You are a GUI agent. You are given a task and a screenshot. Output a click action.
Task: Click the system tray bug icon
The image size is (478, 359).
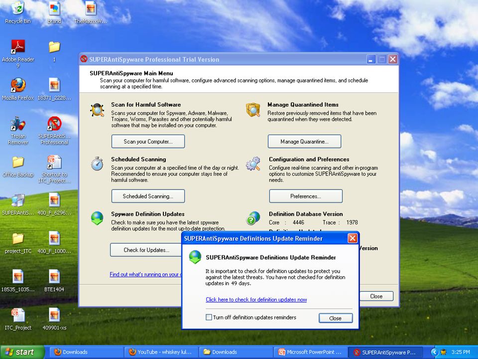pyautogui.click(x=443, y=353)
